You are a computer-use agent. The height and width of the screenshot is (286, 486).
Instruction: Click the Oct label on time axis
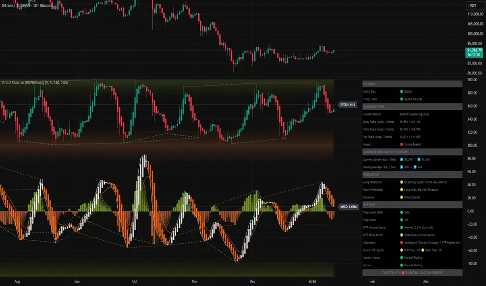[135, 281]
